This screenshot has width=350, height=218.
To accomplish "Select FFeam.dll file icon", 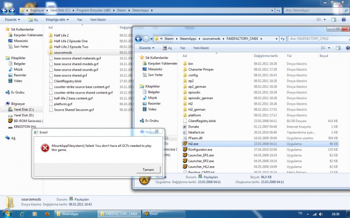I will (x=185, y=138).
